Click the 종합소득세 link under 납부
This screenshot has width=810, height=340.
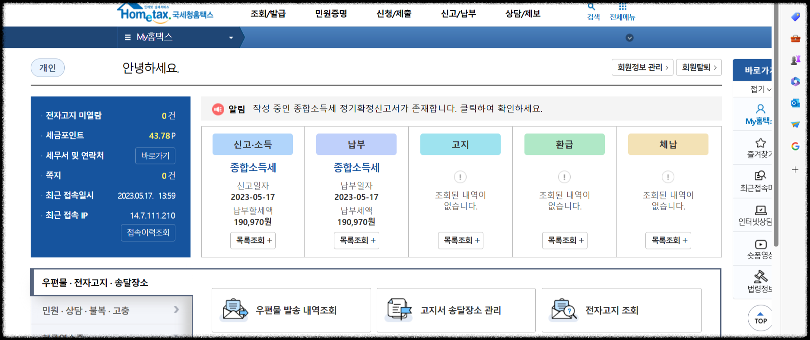tap(356, 167)
